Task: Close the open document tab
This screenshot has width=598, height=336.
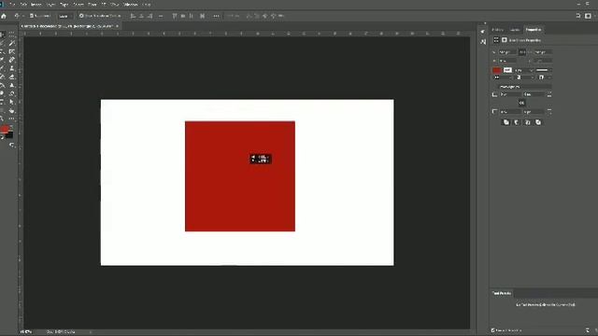Action: tap(117, 26)
